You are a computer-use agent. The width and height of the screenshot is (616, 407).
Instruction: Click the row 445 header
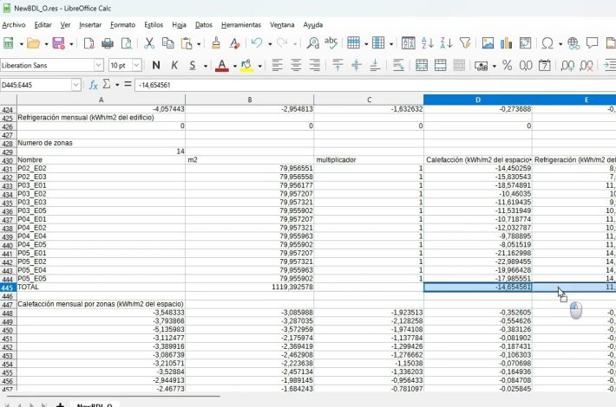pos(8,287)
